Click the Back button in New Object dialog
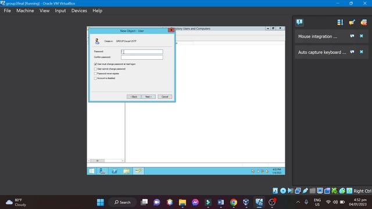Viewport: 372px width, 209px height. click(134, 97)
